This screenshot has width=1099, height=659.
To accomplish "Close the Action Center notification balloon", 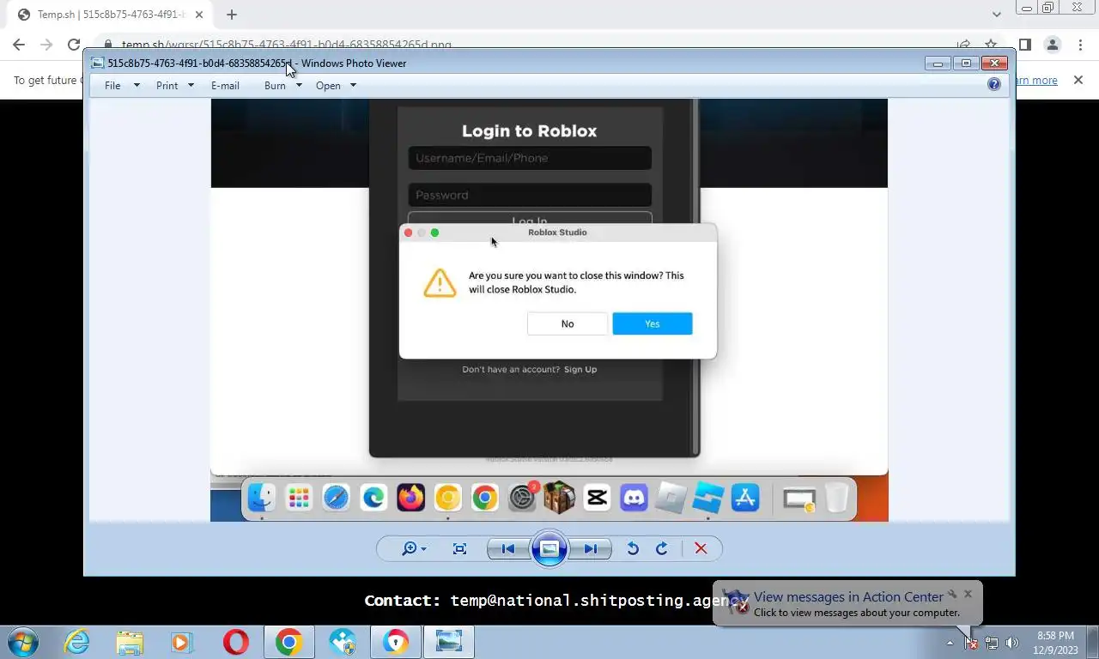I will click(968, 594).
